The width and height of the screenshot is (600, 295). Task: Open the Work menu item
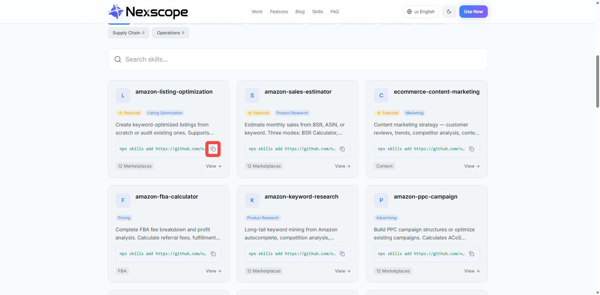[x=257, y=12]
